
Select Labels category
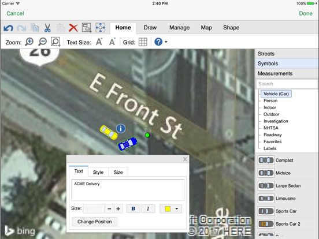pyautogui.click(x=270, y=148)
